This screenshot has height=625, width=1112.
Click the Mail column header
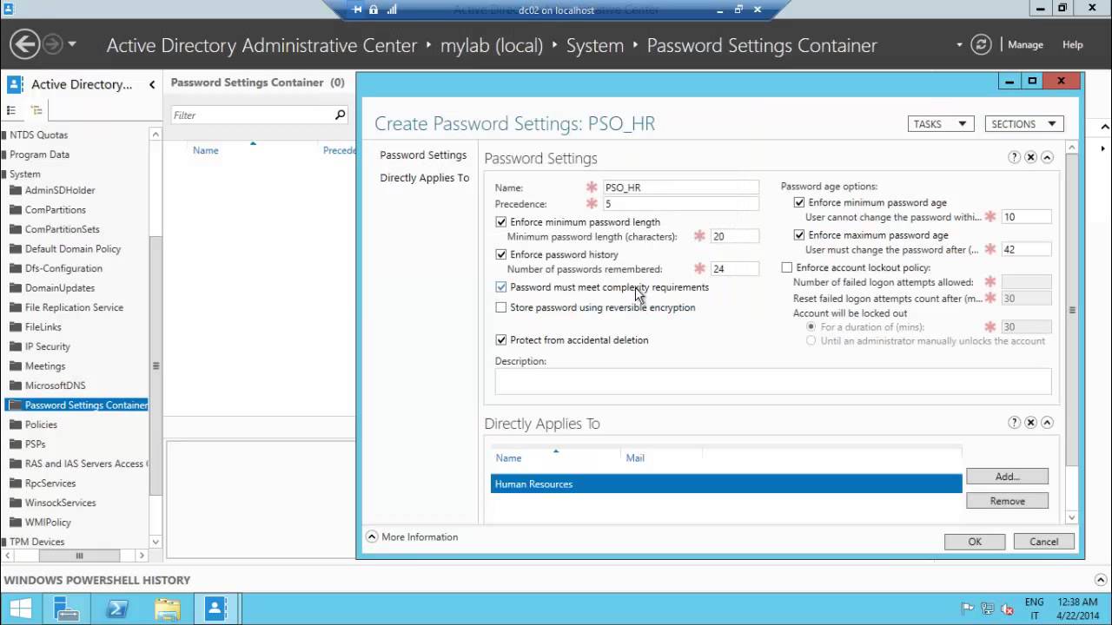(x=635, y=457)
